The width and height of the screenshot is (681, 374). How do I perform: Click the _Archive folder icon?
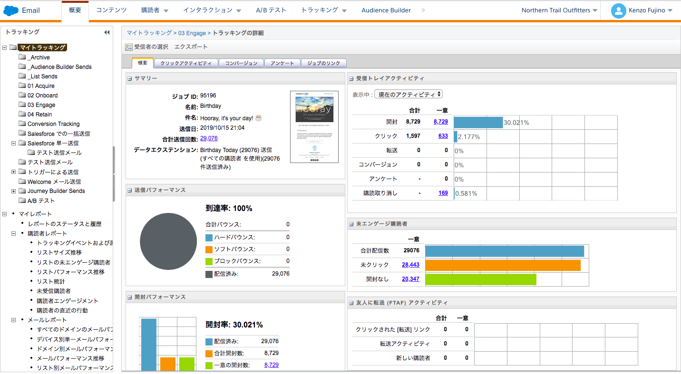click(x=22, y=57)
